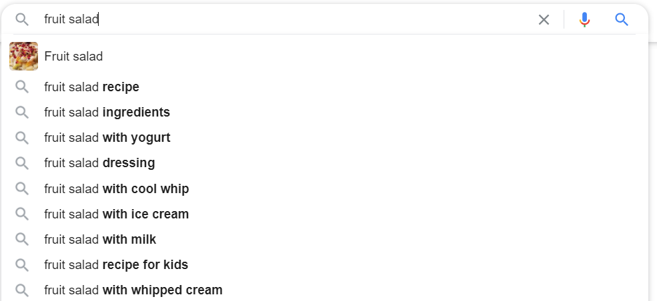The width and height of the screenshot is (657, 301).
Task: Click the magnifier icon left of search text
Action: pyautogui.click(x=22, y=19)
